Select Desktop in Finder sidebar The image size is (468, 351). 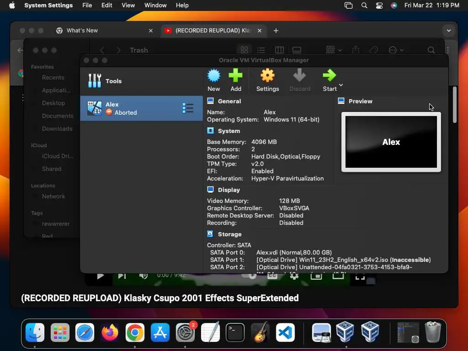53,103
